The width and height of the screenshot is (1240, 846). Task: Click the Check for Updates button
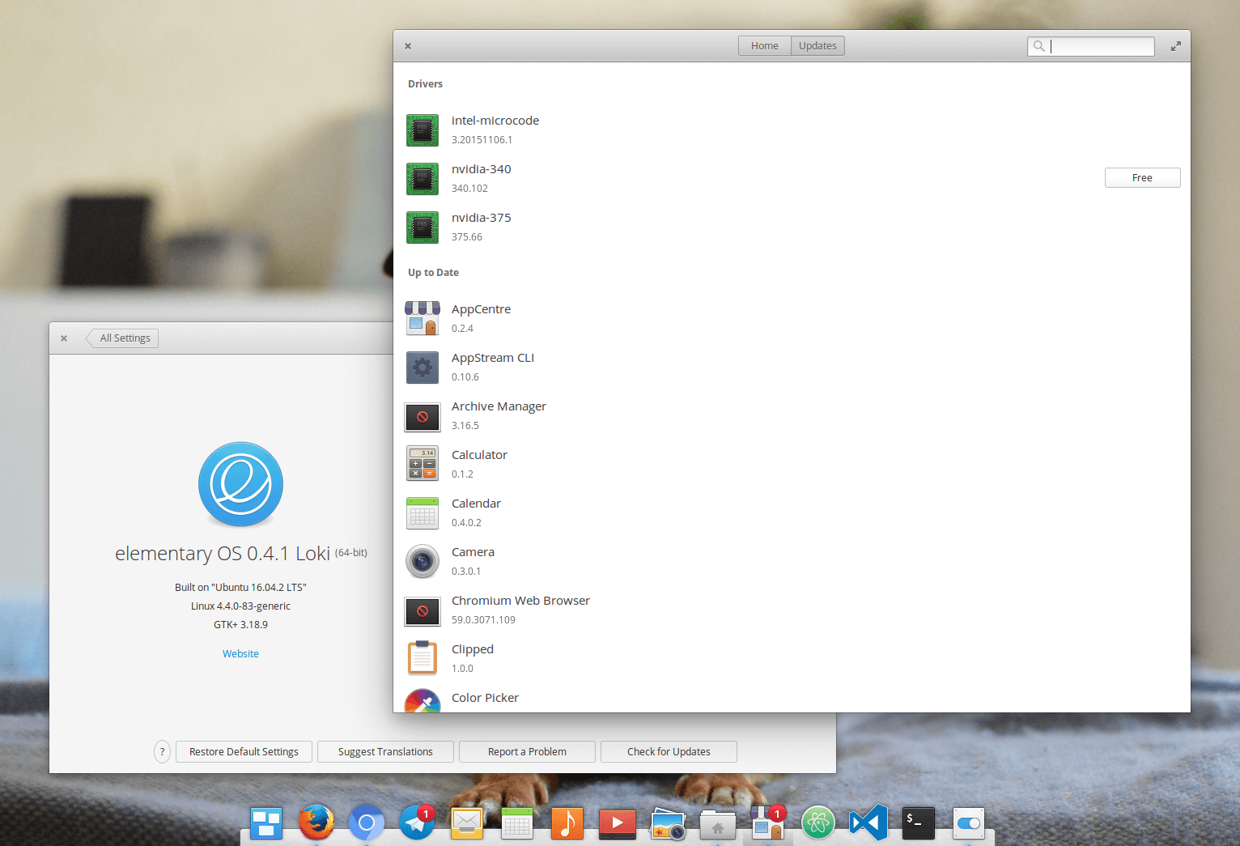coord(669,752)
